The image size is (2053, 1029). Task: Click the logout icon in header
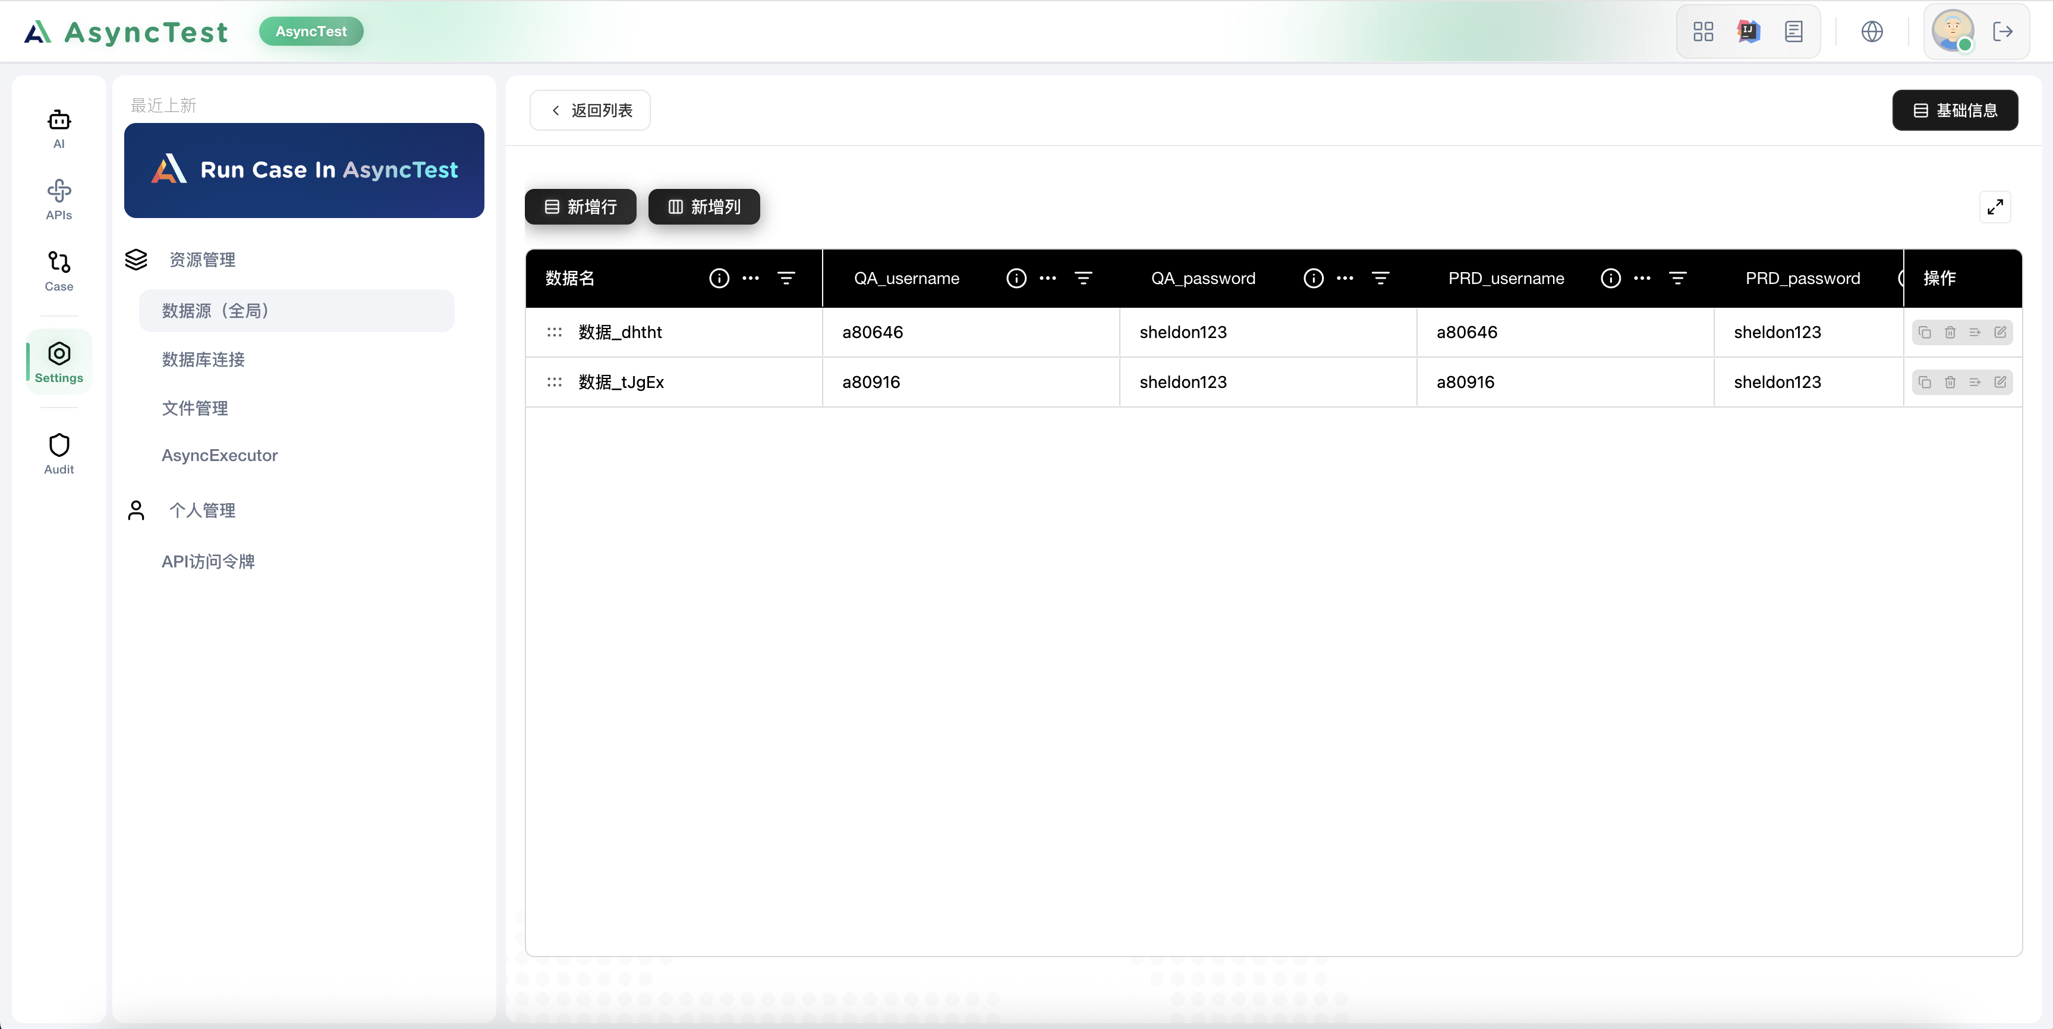2003,32
